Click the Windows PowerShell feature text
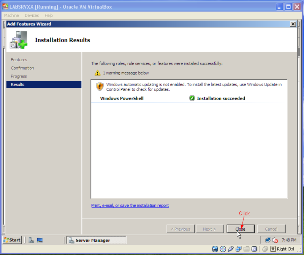Screen dimensions: 304x255 122,98
